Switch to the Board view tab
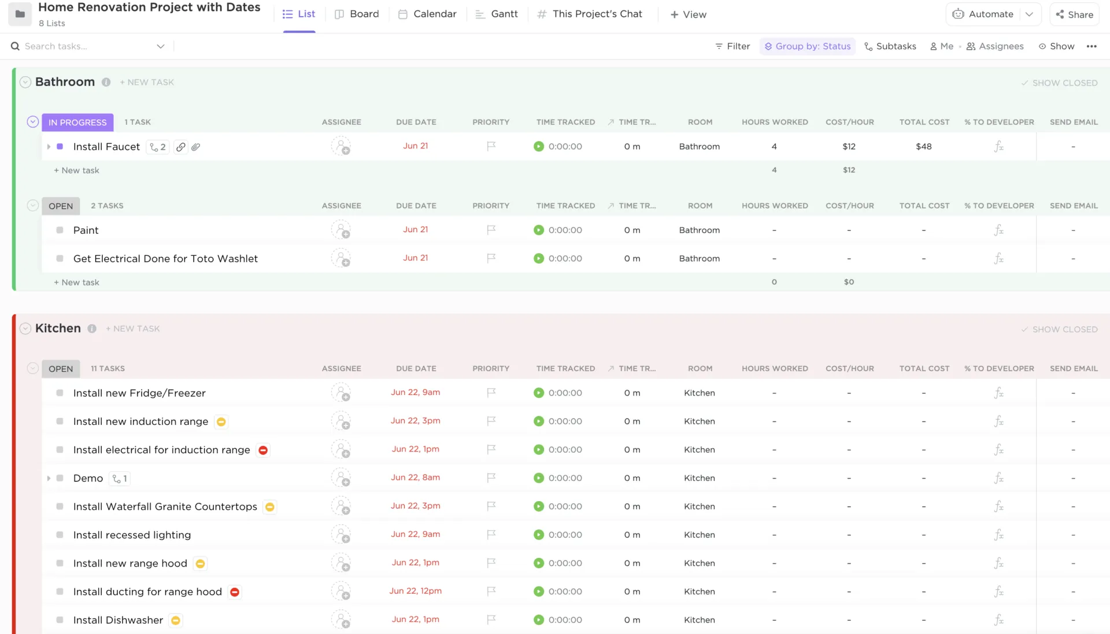Viewport: 1110px width, 634px height. pos(357,14)
